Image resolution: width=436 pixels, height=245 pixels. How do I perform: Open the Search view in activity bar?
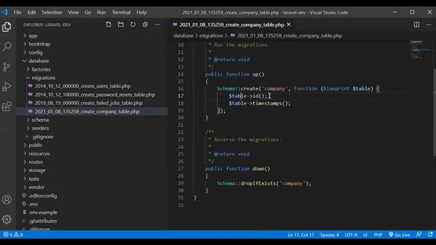(x=7, y=46)
